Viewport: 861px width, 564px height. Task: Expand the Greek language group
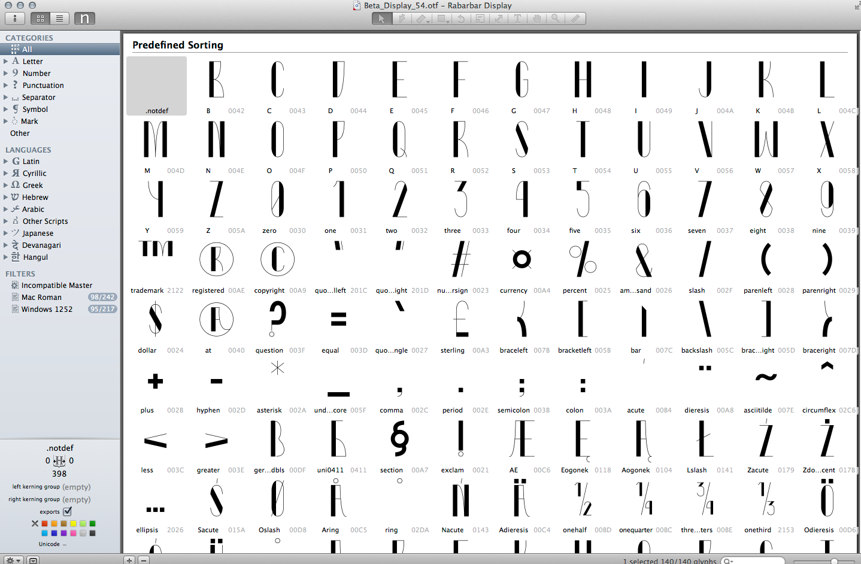(x=5, y=185)
